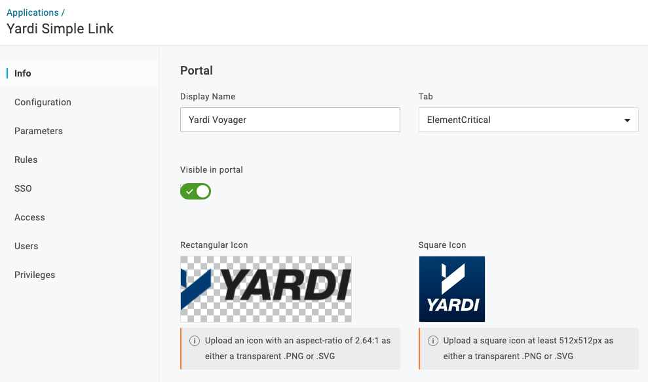The image size is (648, 382).
Task: Show the Privileges section
Action: coord(35,275)
